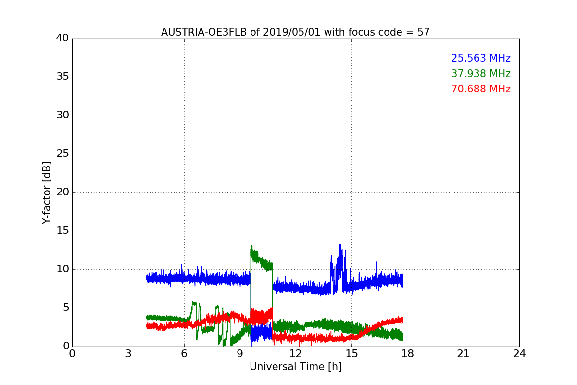Click y-axis tick label 25
577x385 pixels.
click(63, 154)
